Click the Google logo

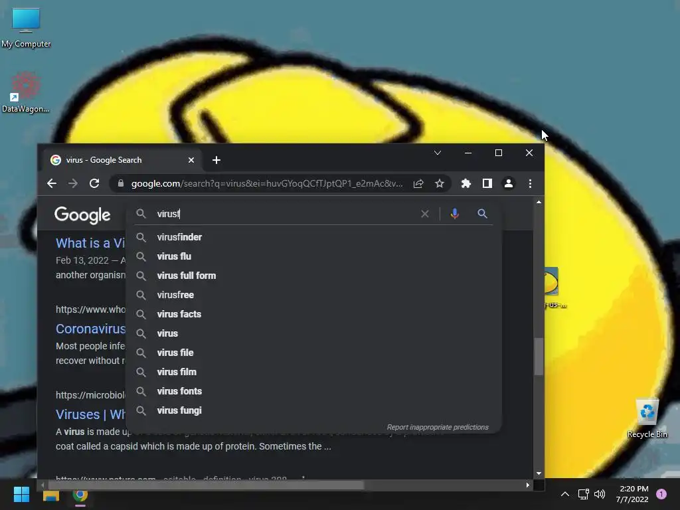pyautogui.click(x=82, y=215)
